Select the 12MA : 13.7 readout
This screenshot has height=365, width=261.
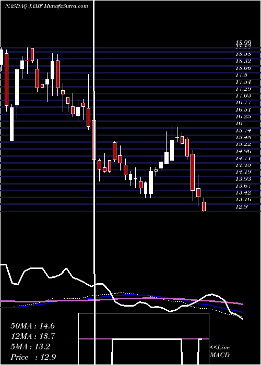coord(32,336)
